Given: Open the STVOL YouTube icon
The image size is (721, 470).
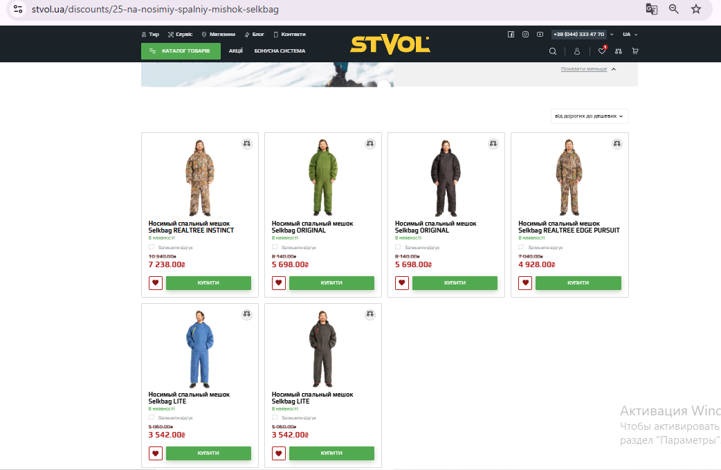Looking at the screenshot, I should click(x=540, y=34).
